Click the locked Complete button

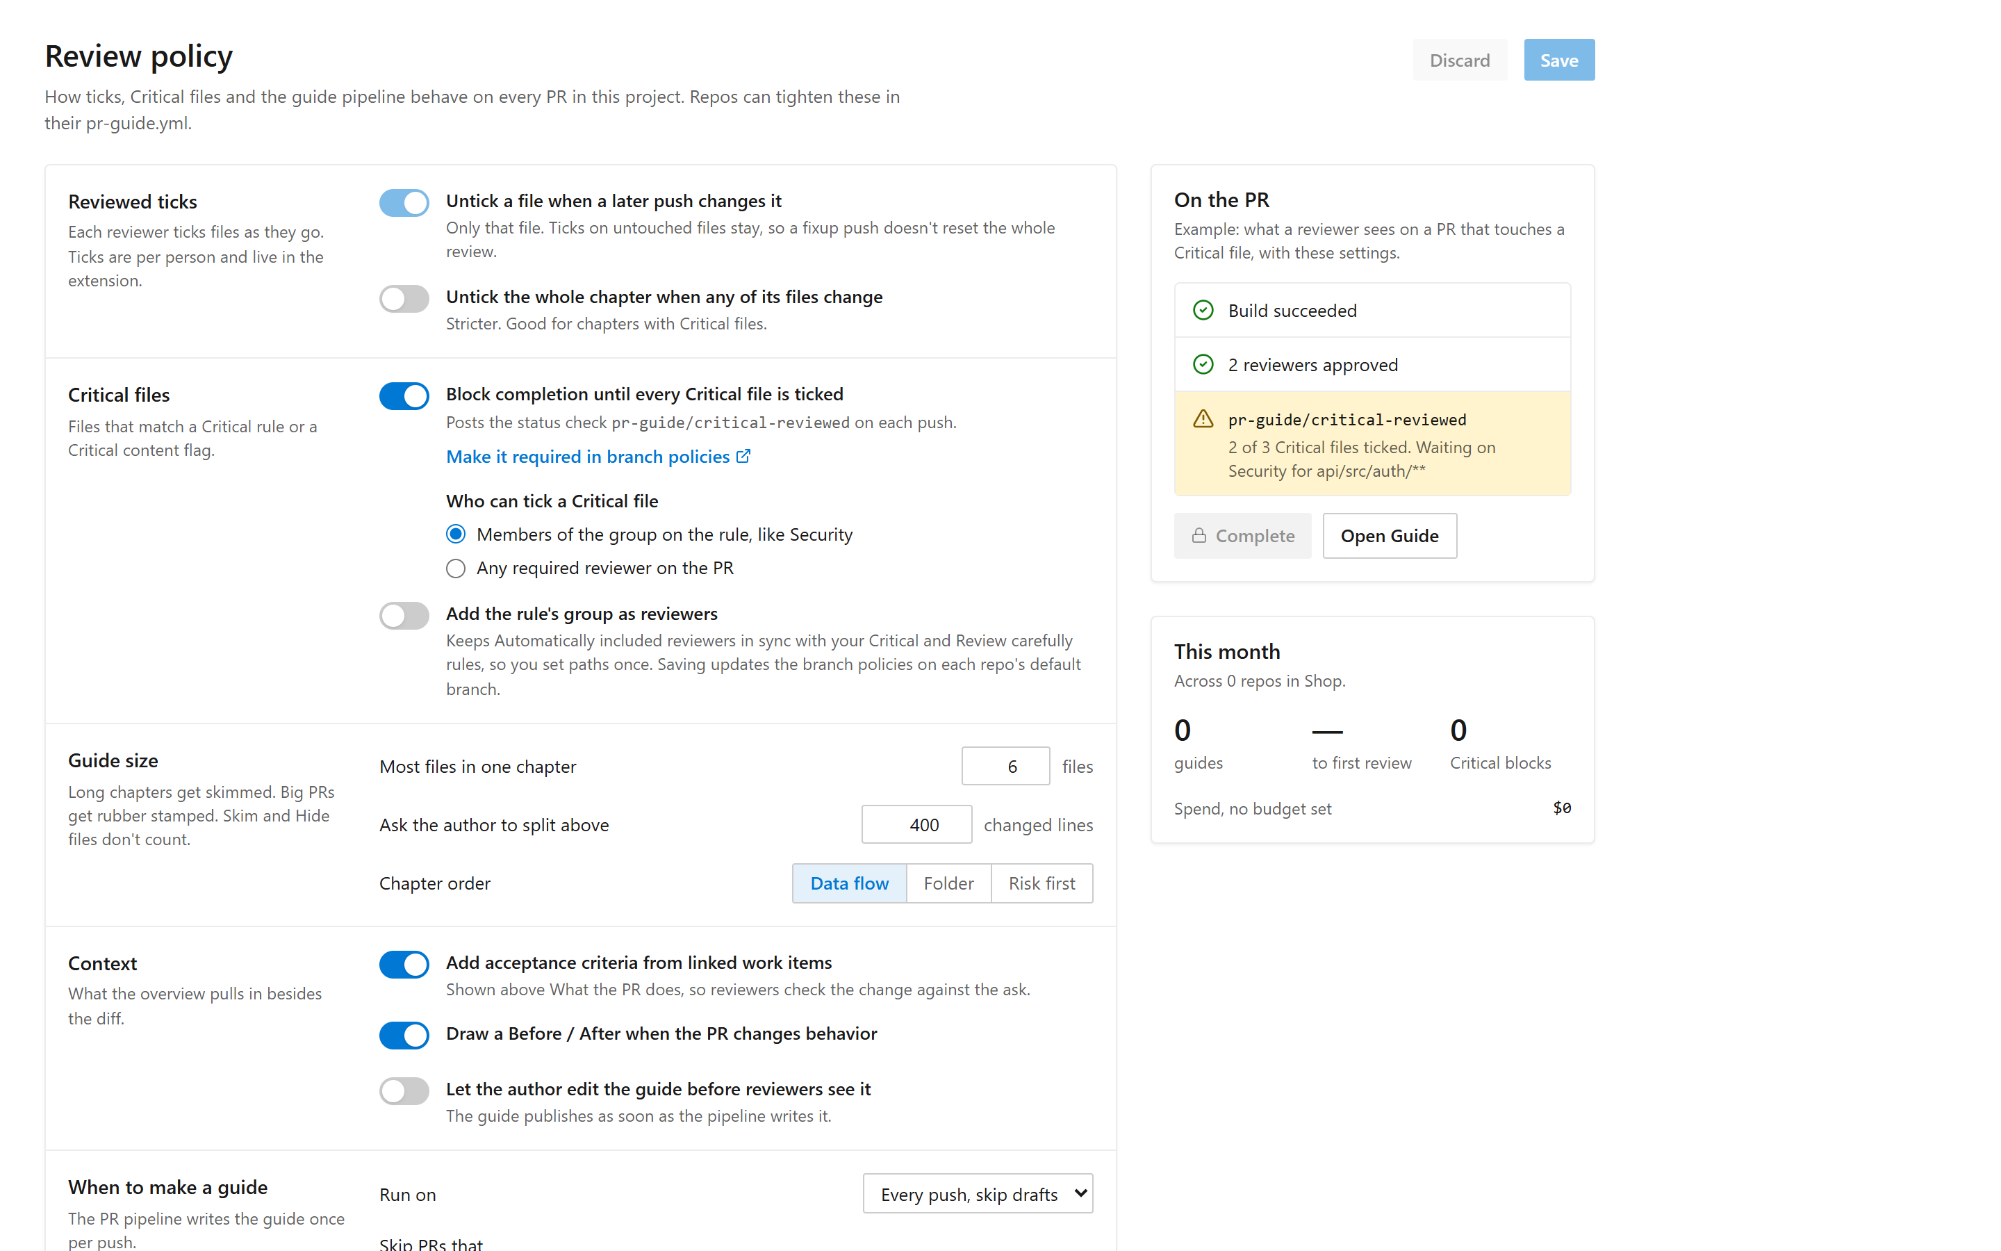[x=1243, y=536]
